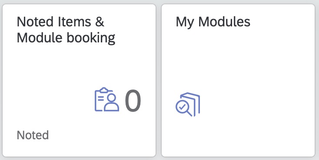The height and width of the screenshot is (160, 319).
Task: Click the text lines on the clipboard icon
Action: (101, 99)
